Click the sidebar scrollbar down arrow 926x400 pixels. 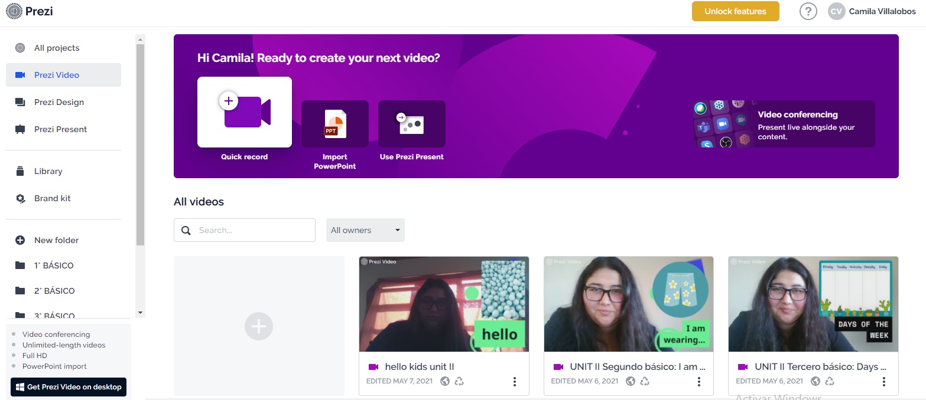coord(140,312)
